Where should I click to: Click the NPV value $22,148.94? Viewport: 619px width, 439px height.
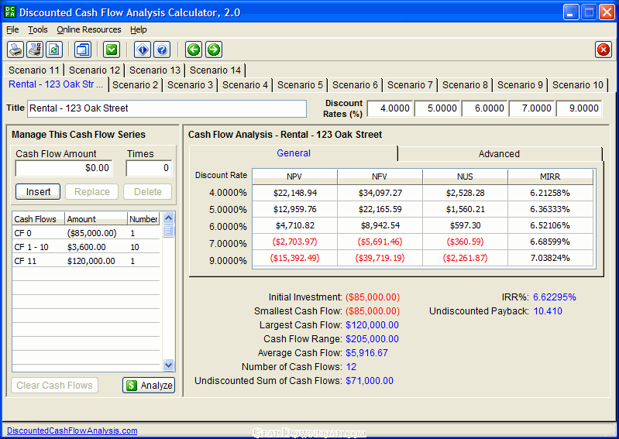pyautogui.click(x=295, y=193)
